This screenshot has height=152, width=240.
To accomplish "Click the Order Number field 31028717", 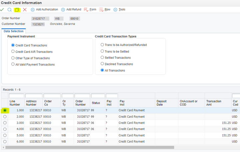I will (40, 19).
